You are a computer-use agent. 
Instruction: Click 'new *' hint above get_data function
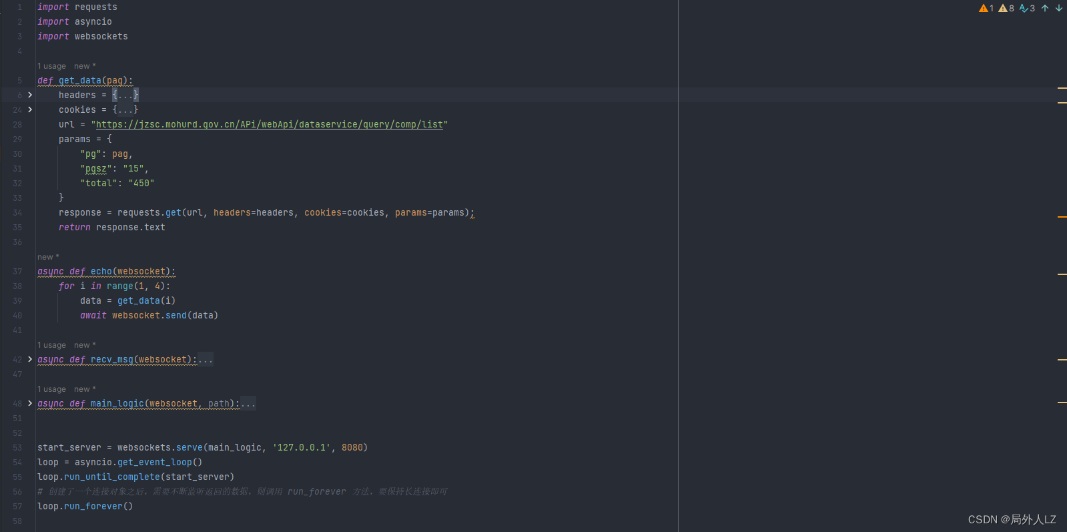click(x=85, y=66)
